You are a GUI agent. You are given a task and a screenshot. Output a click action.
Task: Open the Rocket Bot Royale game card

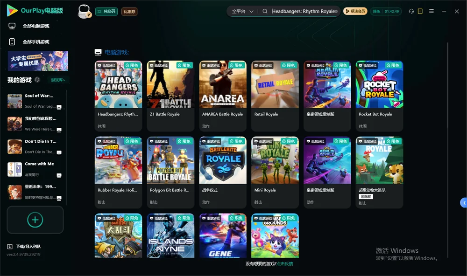tap(379, 96)
